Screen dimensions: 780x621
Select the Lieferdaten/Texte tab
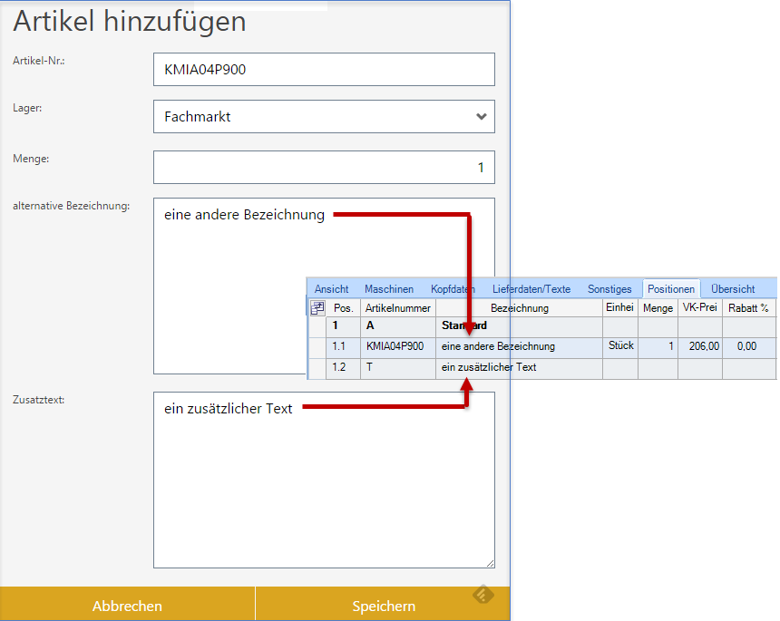tap(531, 289)
